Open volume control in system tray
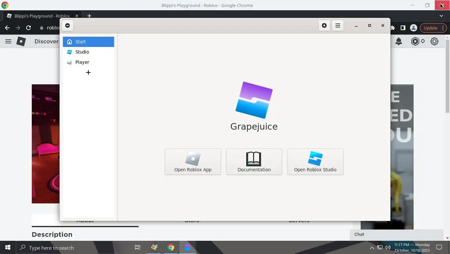The width and height of the screenshot is (450, 254). [x=388, y=247]
